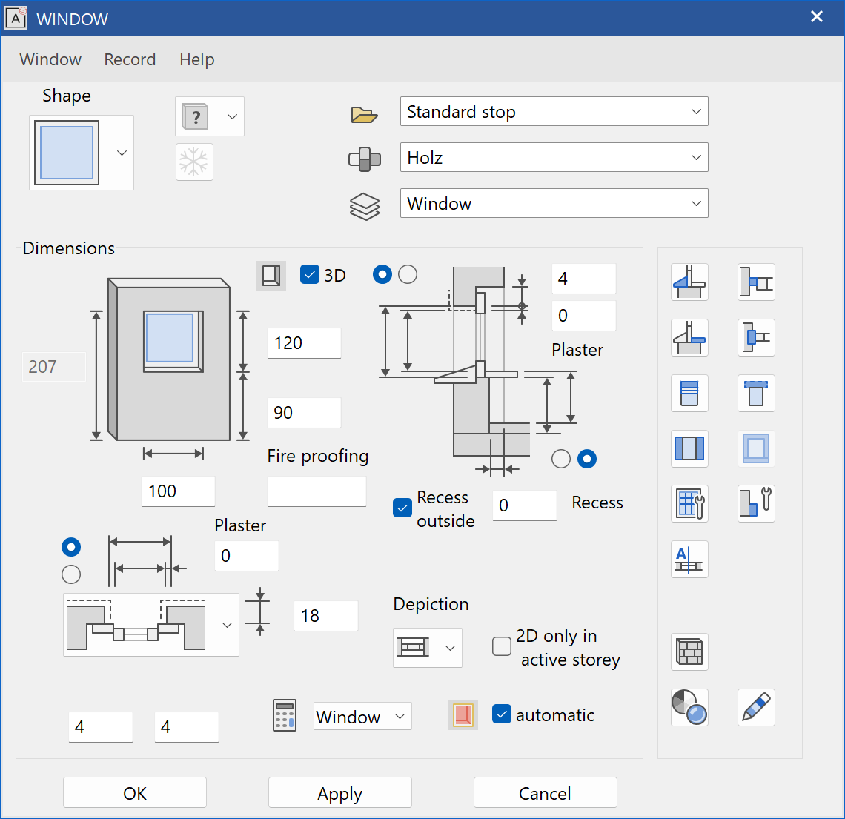Uncheck the 3D checkbox

click(x=309, y=275)
